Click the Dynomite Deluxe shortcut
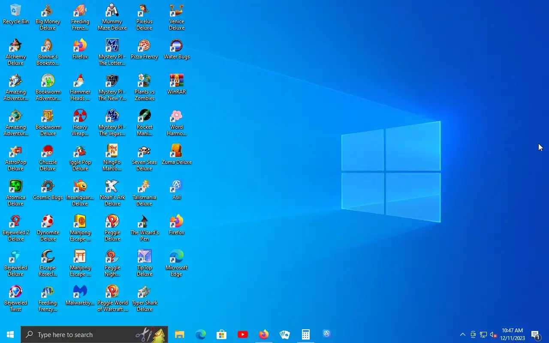Image resolution: width=549 pixels, height=343 pixels. click(48, 228)
